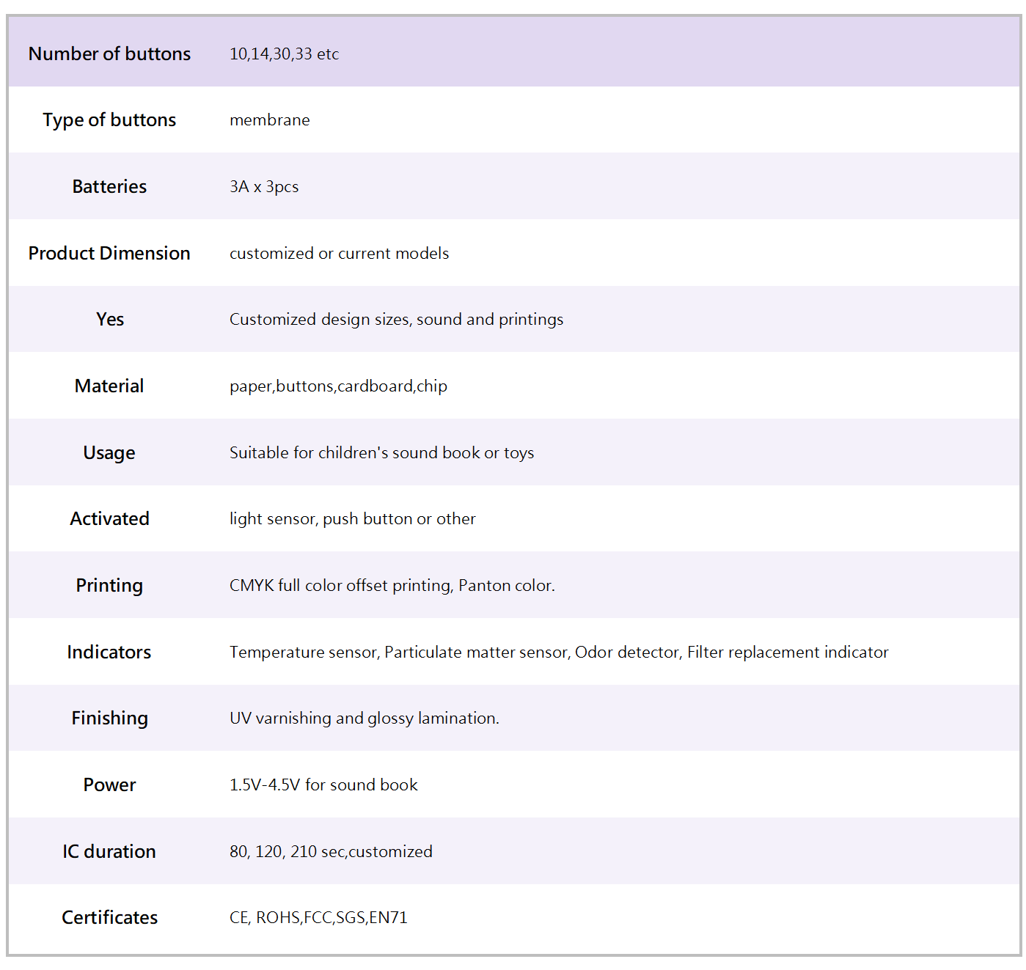Click the 'Number of buttons' header label

(x=109, y=54)
